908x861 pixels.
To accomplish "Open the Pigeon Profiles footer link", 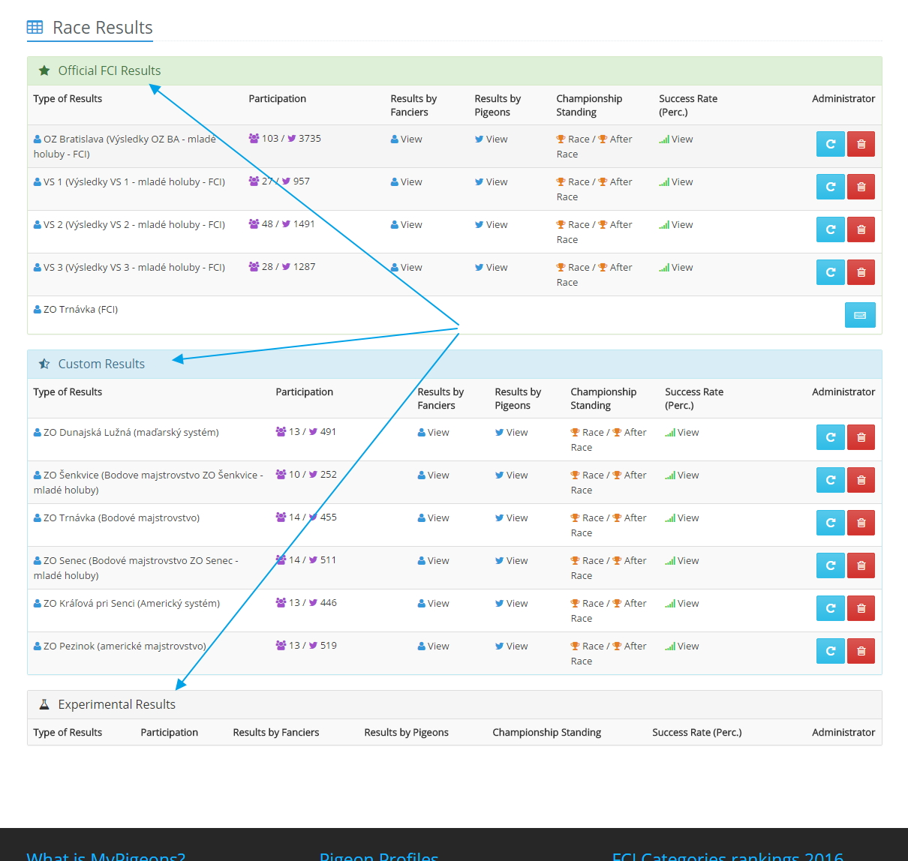I will pyautogui.click(x=379, y=856).
